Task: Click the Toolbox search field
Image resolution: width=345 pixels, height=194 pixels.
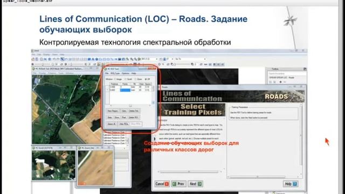Action: click(x=286, y=73)
